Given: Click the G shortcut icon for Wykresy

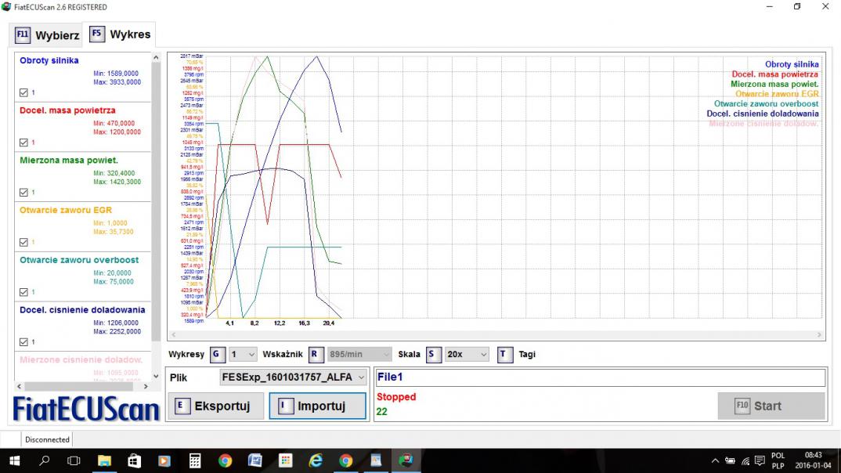Looking at the screenshot, I should (x=217, y=354).
